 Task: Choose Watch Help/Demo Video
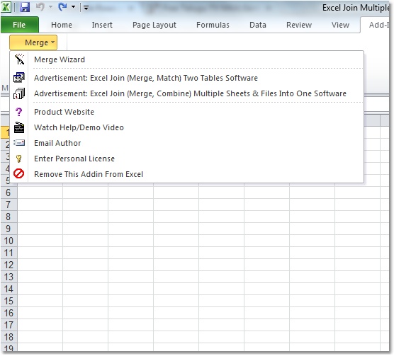186,127
